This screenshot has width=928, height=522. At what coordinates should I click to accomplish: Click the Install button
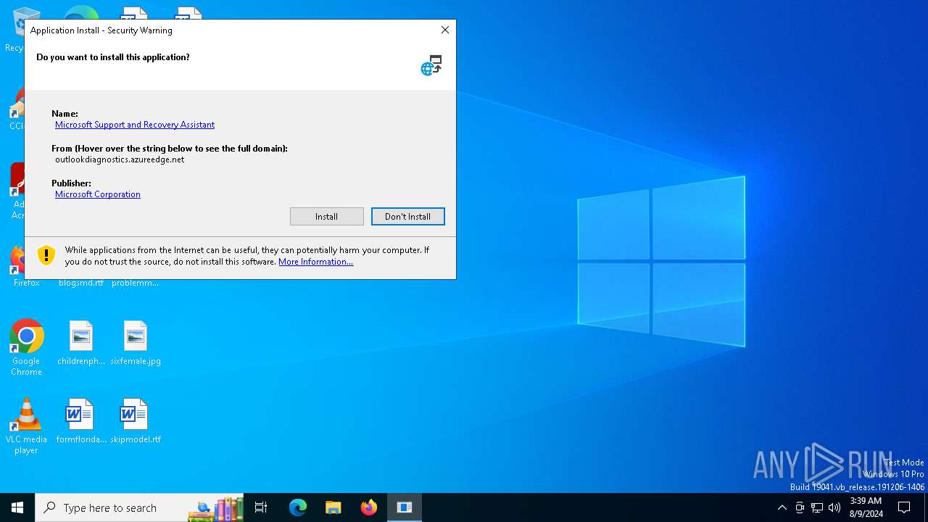[x=326, y=216]
